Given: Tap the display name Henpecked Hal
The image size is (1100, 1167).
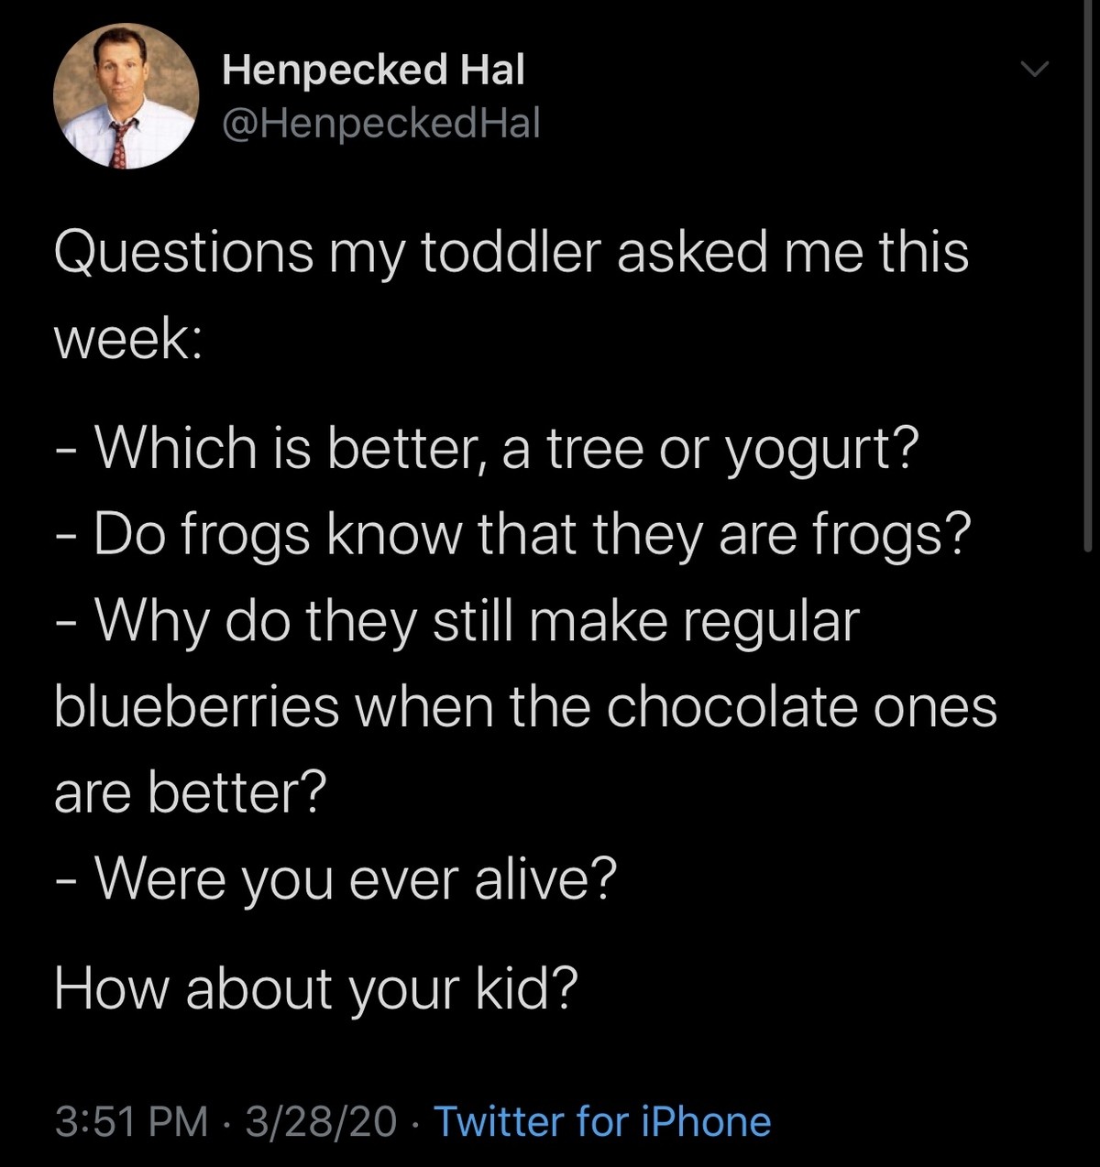Looking at the screenshot, I should coord(373,71).
